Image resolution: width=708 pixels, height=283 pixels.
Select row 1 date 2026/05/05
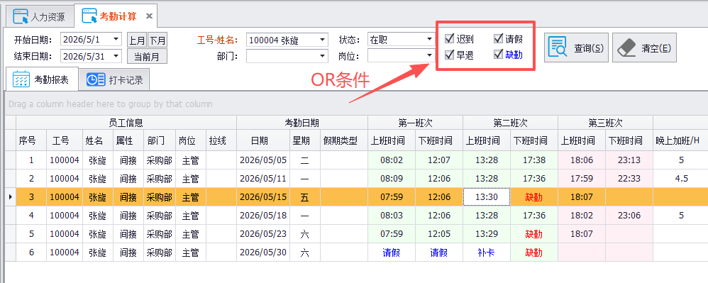[263, 160]
